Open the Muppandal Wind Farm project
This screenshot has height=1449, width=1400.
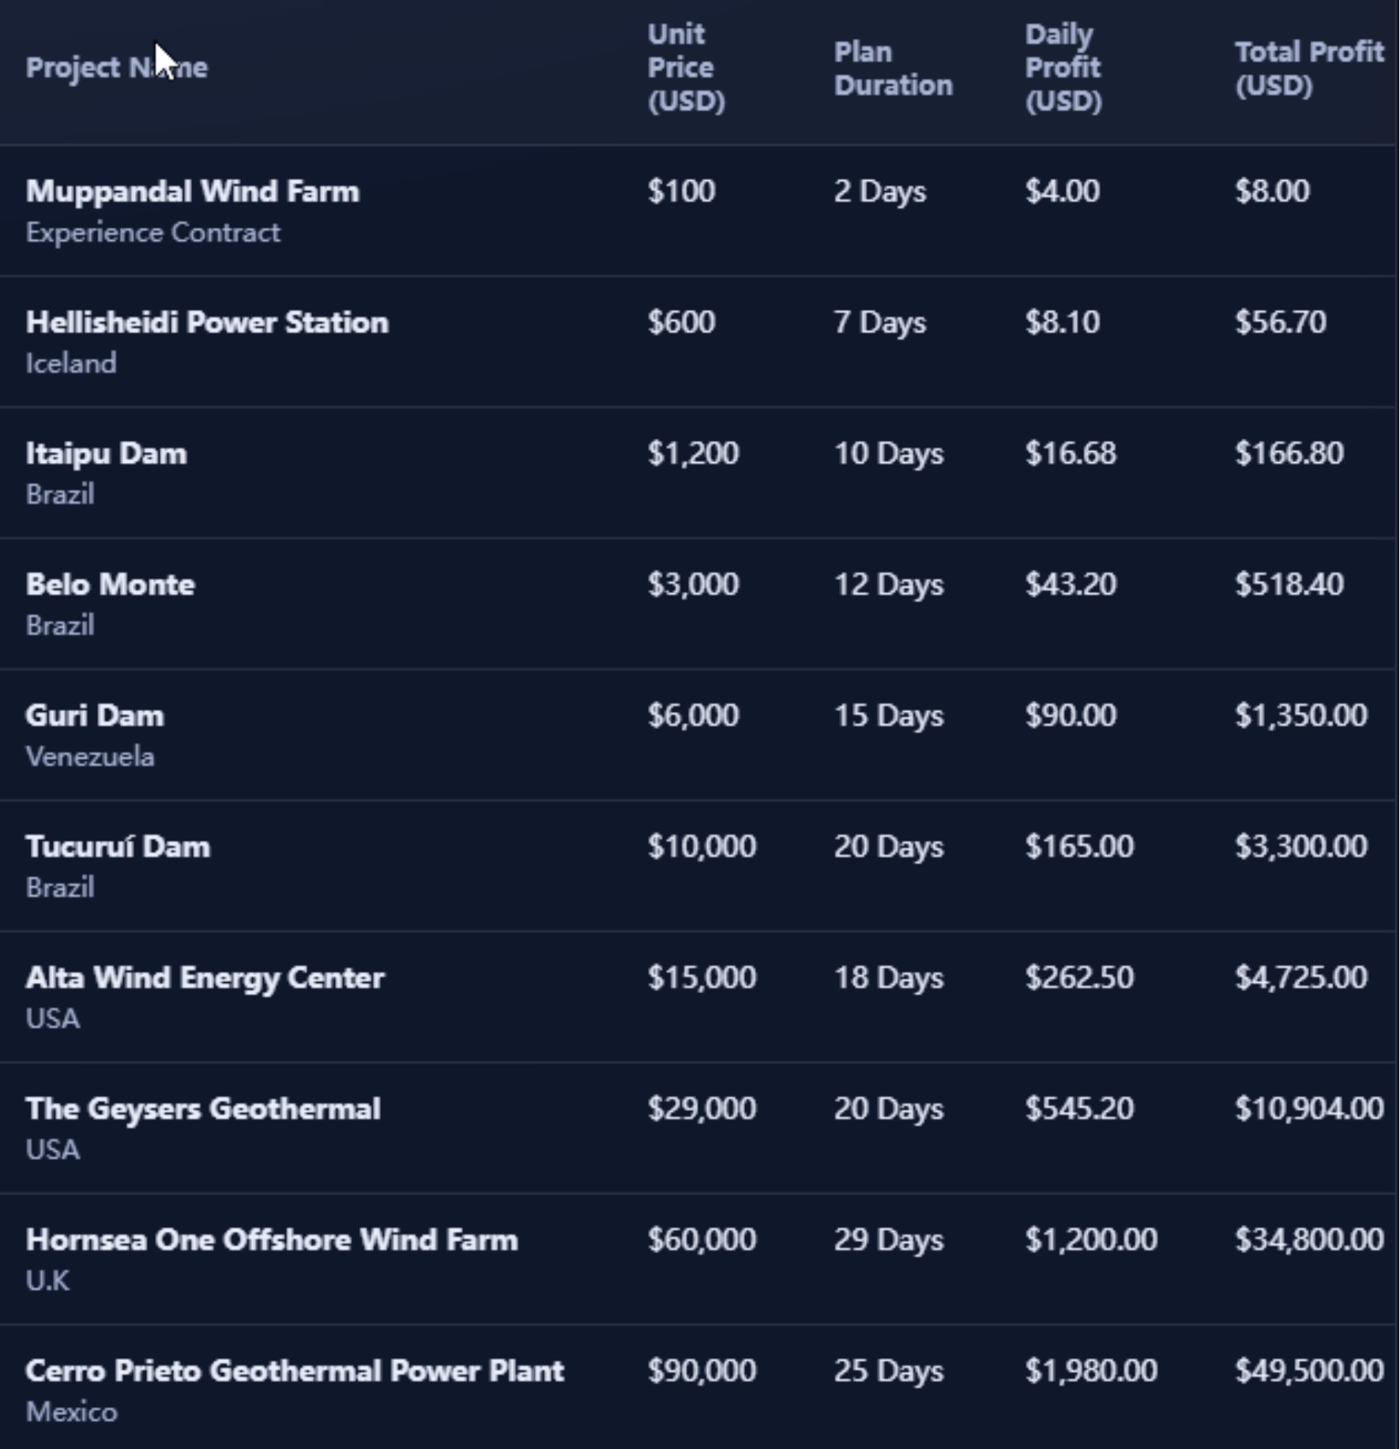192,191
